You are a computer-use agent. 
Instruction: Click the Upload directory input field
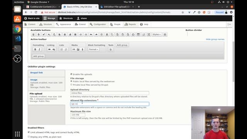coord(110,93)
